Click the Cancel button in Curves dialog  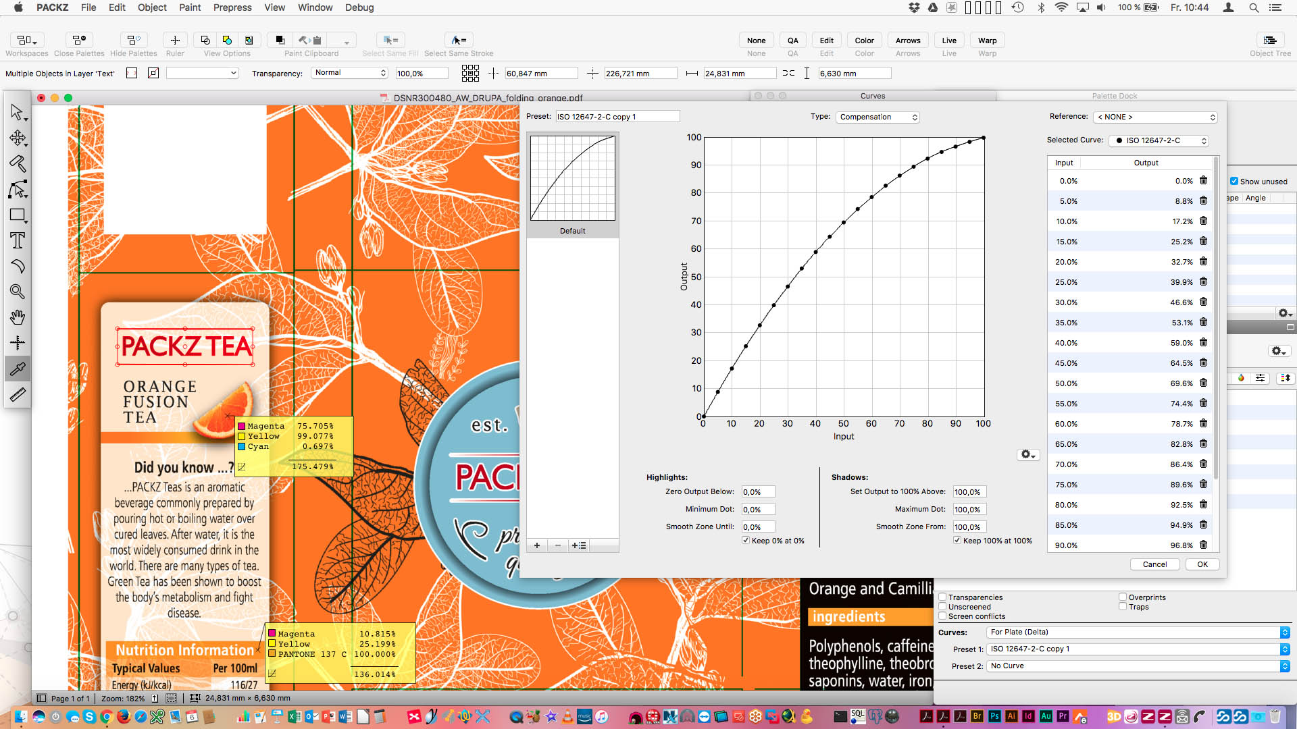[x=1154, y=564]
